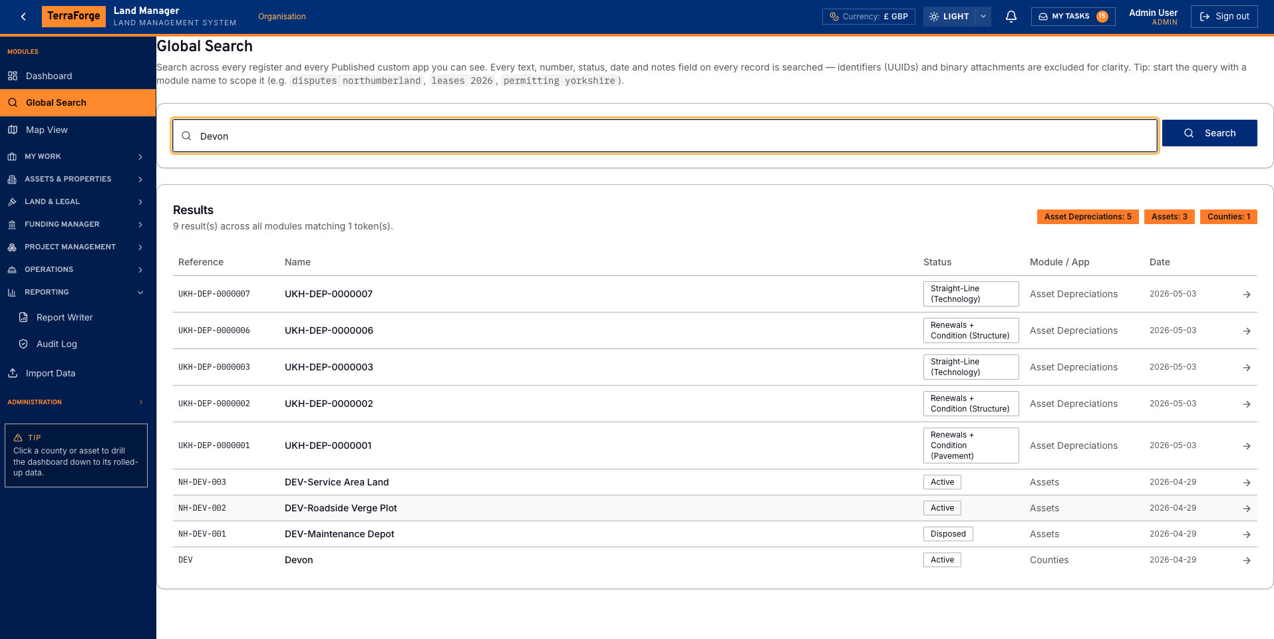The width and height of the screenshot is (1274, 639).
Task: Click the Operations hard-hat icon
Action: click(x=12, y=269)
